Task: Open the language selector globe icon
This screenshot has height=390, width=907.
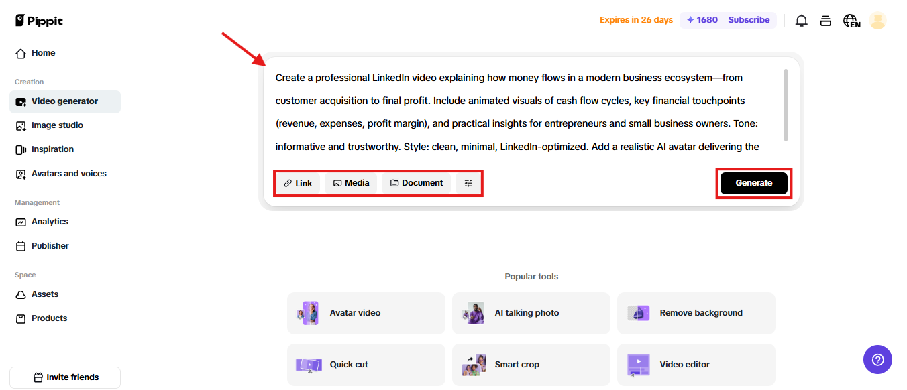Action: pos(851,20)
